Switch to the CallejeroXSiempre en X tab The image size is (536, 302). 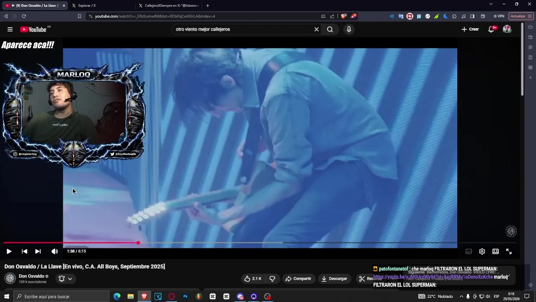tap(169, 5)
